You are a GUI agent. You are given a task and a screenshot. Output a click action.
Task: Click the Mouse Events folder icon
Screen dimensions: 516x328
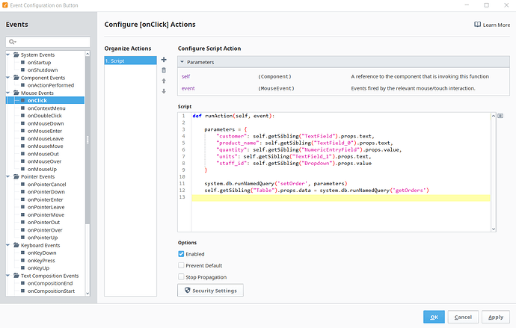(16, 93)
